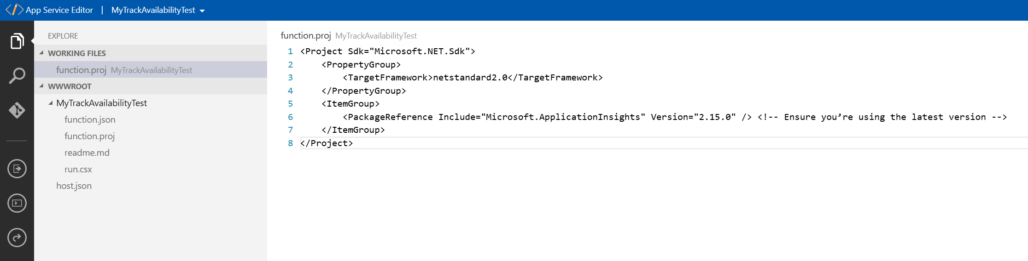Open function.json in the file tree
The width and height of the screenshot is (1028, 261).
(90, 119)
